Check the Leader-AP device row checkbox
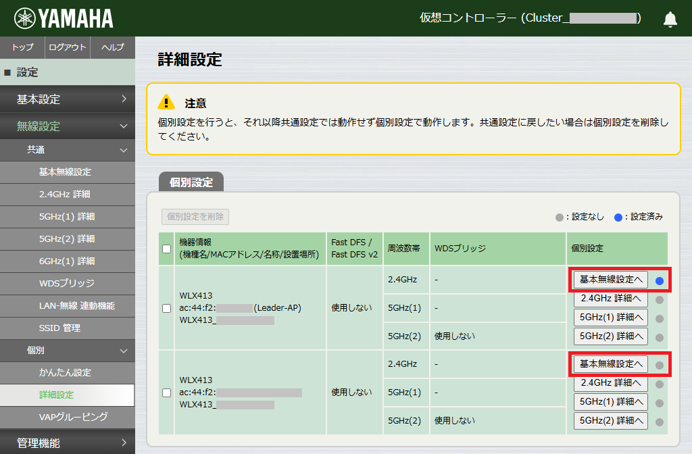692x454 pixels. [x=165, y=307]
